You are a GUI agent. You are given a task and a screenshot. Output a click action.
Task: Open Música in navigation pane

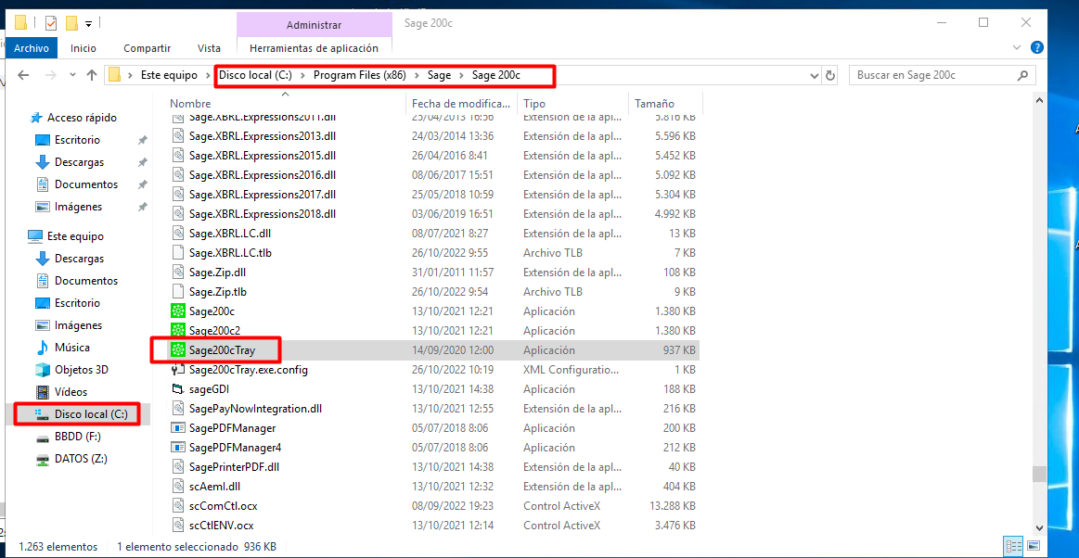click(72, 347)
